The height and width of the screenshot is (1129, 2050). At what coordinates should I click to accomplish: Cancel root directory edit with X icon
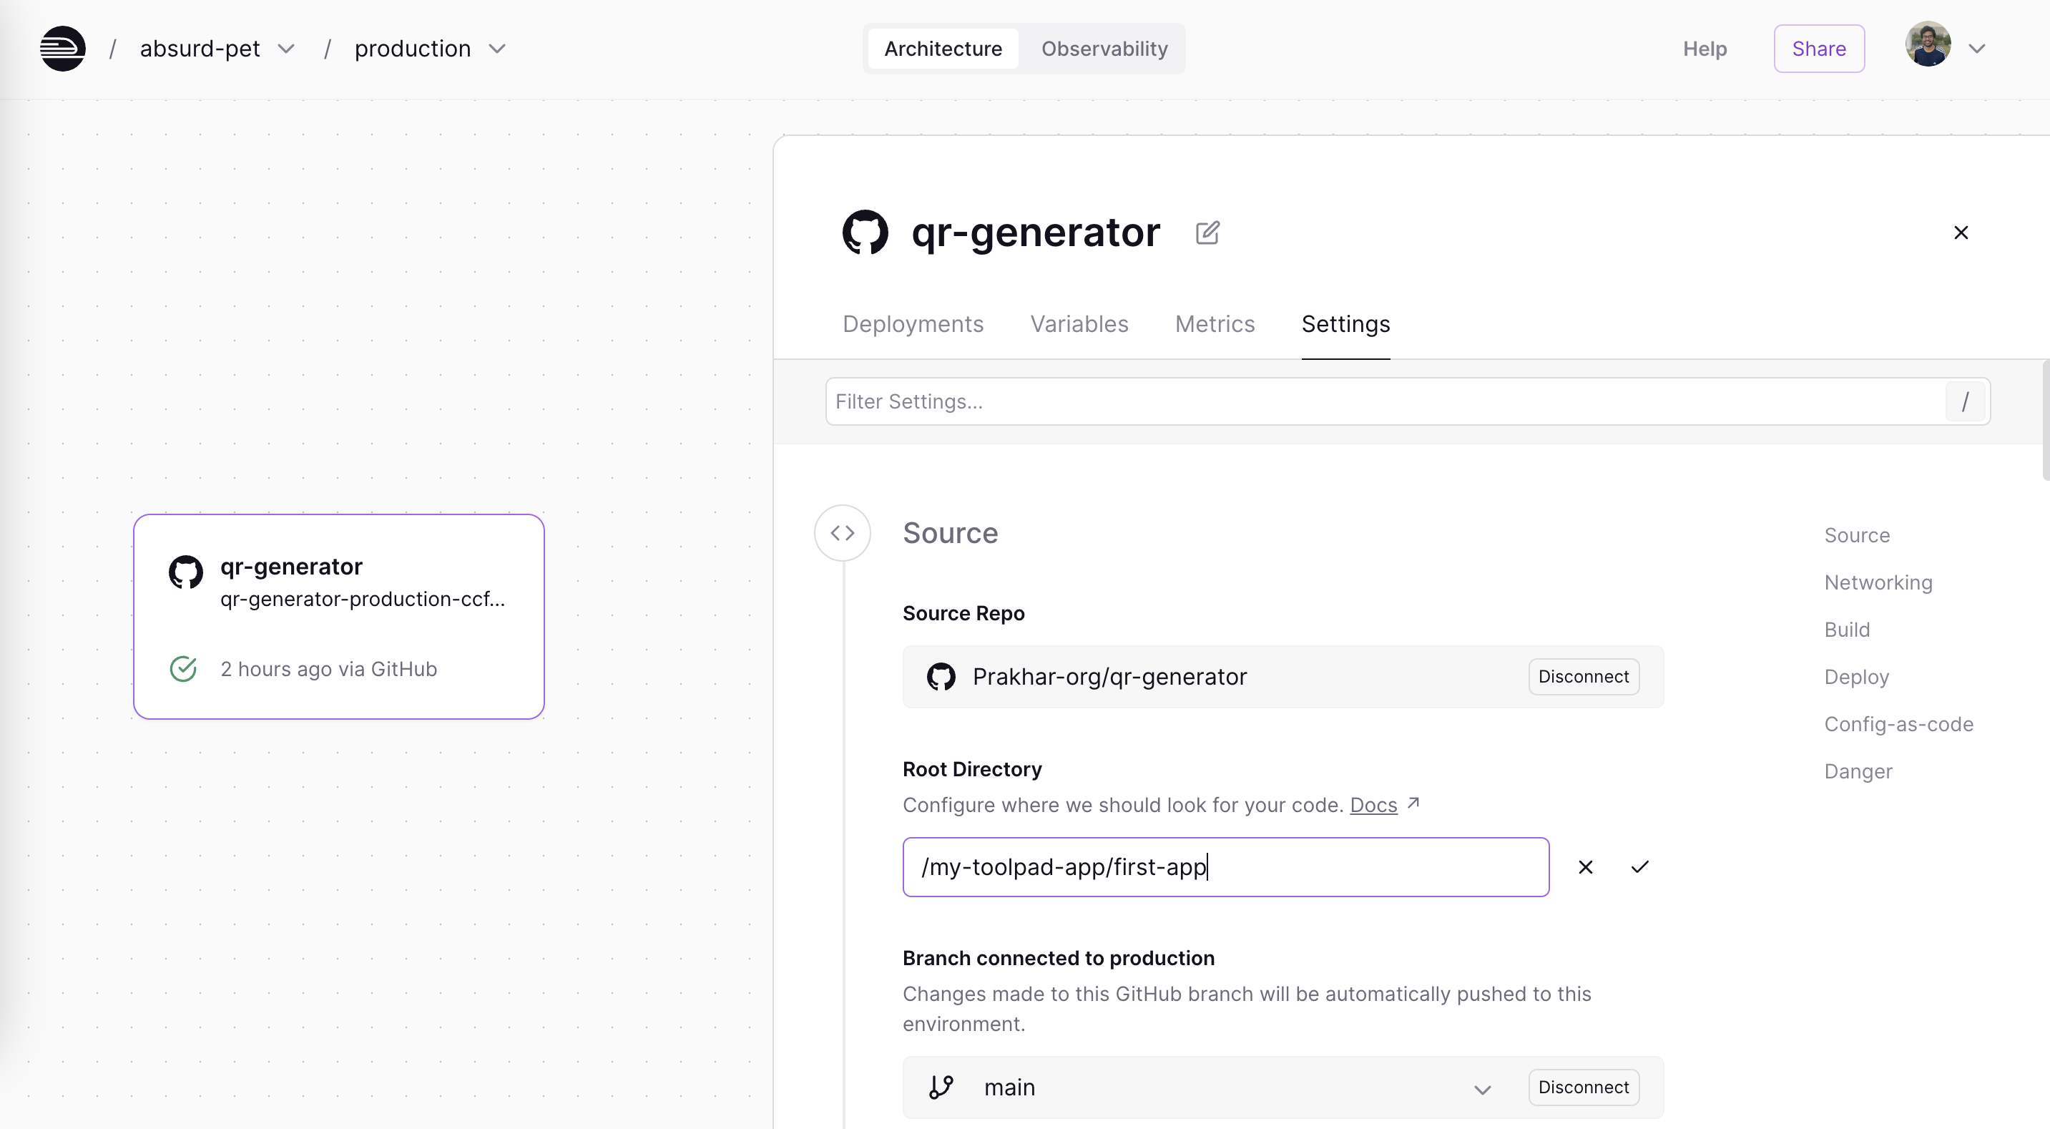(x=1585, y=867)
